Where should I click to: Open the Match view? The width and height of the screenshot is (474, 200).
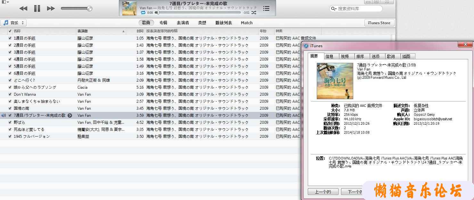[x=247, y=23]
